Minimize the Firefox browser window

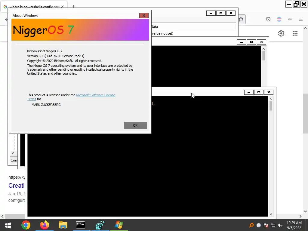(289, 4)
